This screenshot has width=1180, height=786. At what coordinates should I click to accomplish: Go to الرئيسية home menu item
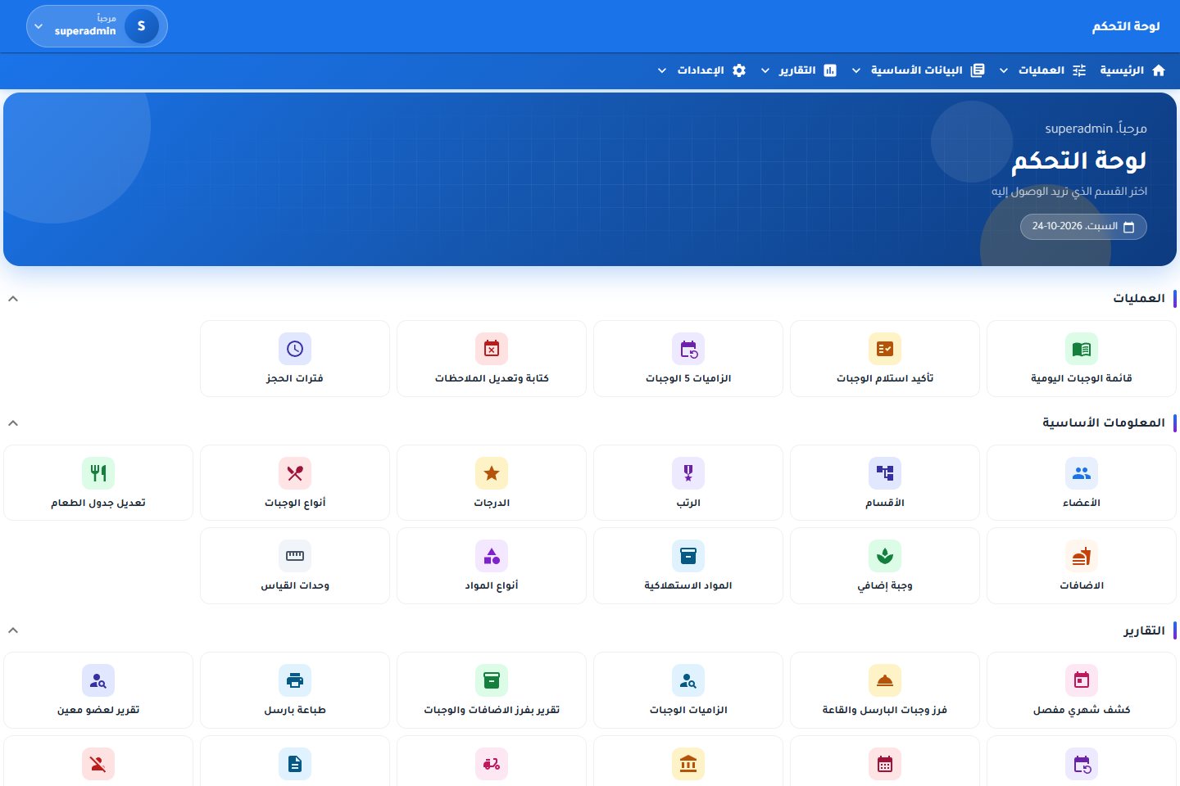[1132, 70]
